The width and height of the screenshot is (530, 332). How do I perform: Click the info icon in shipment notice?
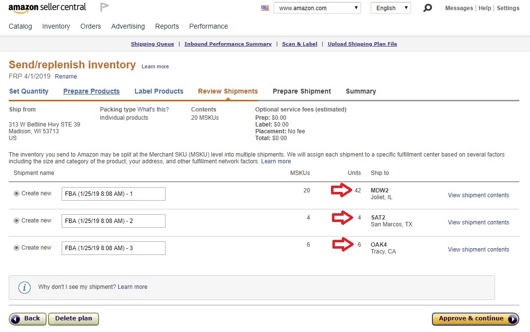(x=24, y=287)
